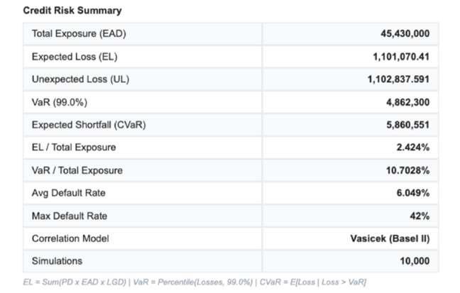
Task: Select the Vasicek (Basel II) model value
Action: [x=390, y=238]
